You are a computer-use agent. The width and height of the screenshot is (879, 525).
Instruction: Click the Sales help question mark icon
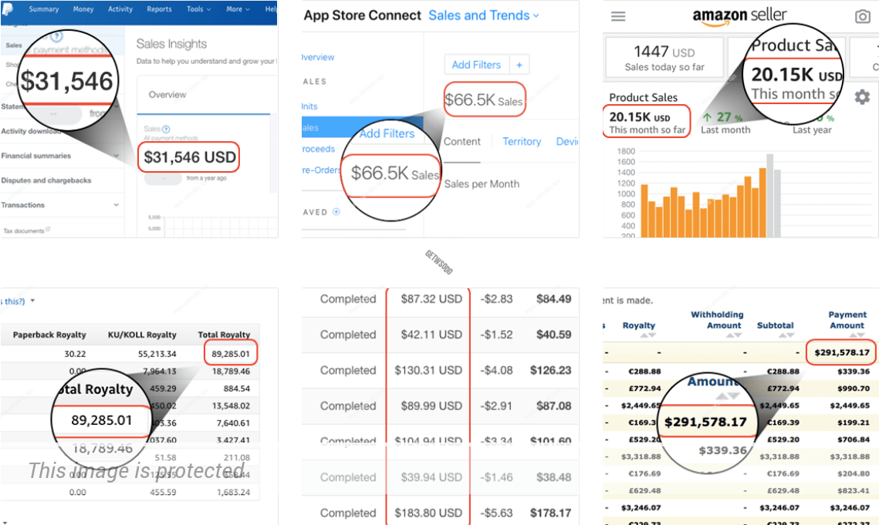coord(167,130)
